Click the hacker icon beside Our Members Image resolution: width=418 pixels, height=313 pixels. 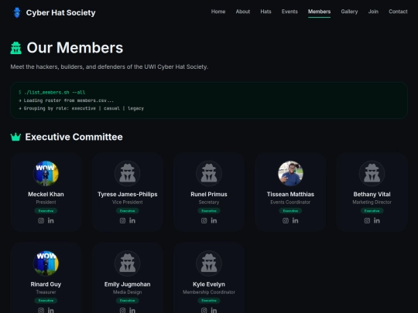point(16,48)
